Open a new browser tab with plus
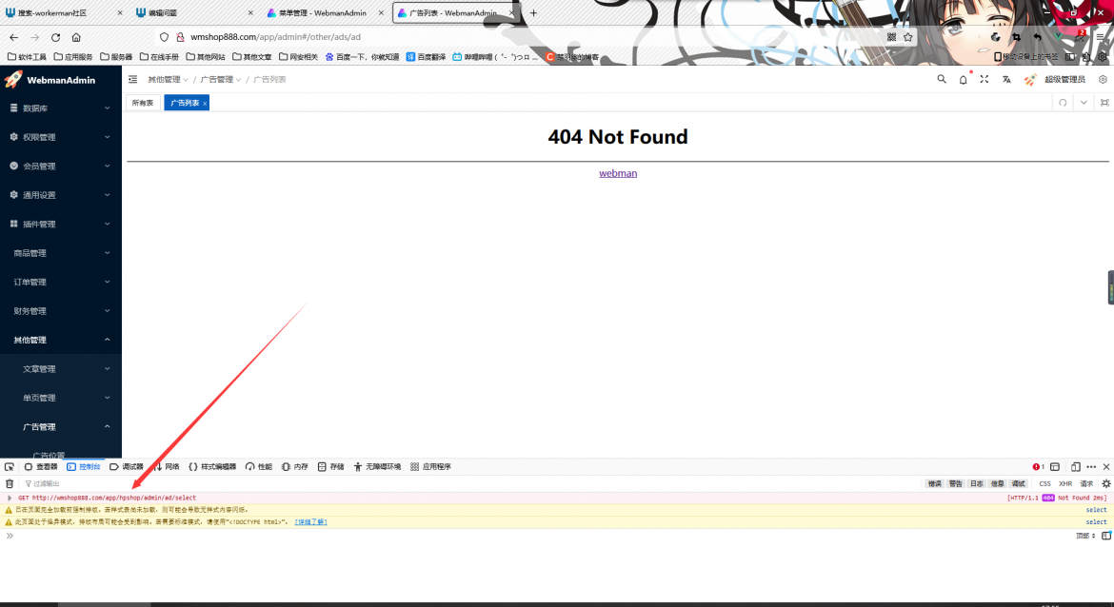Image resolution: width=1114 pixels, height=607 pixels. tap(533, 12)
